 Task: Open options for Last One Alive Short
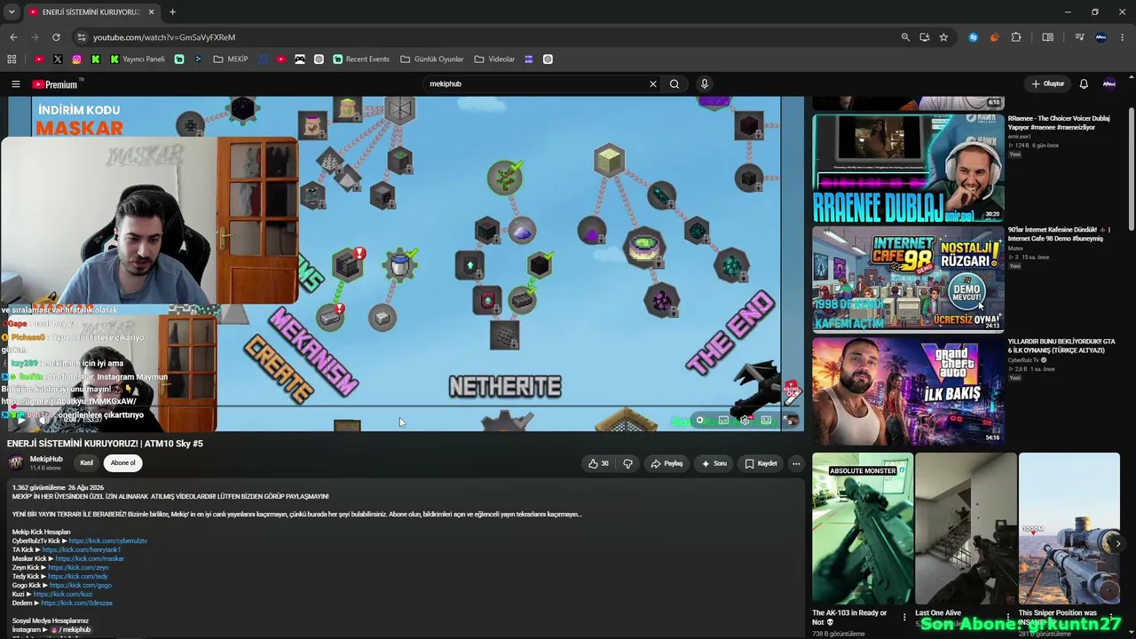point(1008,618)
